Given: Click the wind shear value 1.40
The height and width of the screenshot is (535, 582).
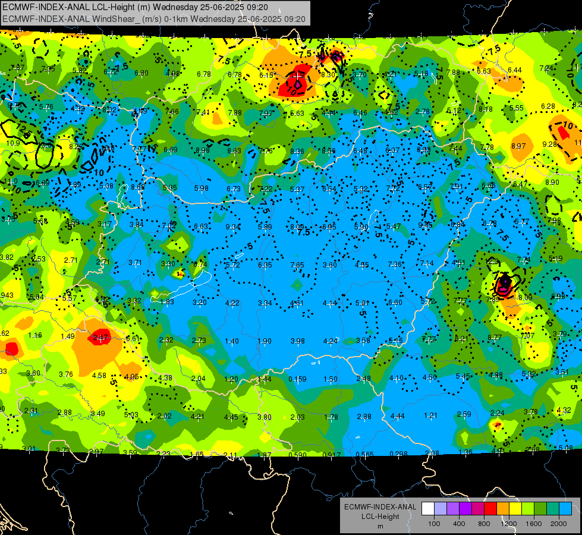Looking at the screenshot, I should pyautogui.click(x=232, y=341).
